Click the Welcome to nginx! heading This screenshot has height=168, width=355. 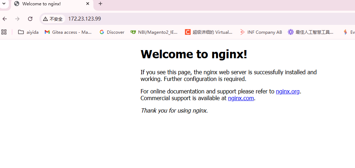(194, 54)
